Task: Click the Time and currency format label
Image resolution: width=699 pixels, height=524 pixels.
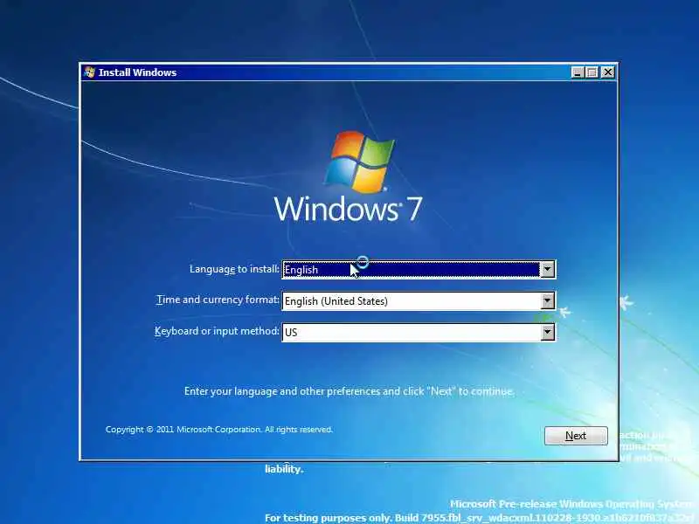Action: tap(218, 300)
